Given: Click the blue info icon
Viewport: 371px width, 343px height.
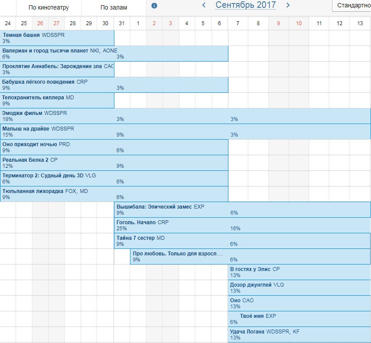Looking at the screenshot, I should tap(154, 6).
